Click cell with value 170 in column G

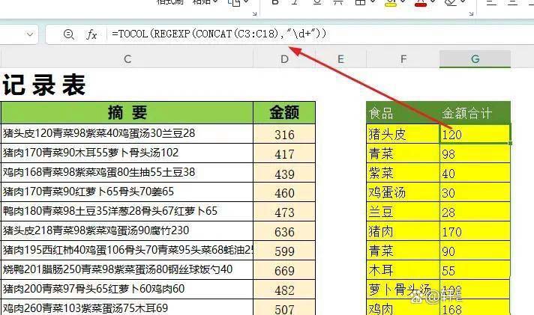(475, 231)
